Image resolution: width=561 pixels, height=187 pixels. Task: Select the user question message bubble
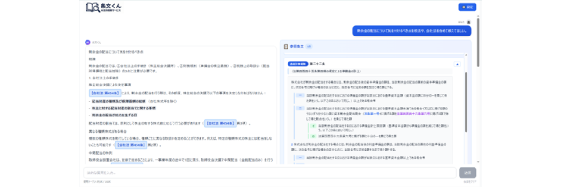click(x=412, y=30)
